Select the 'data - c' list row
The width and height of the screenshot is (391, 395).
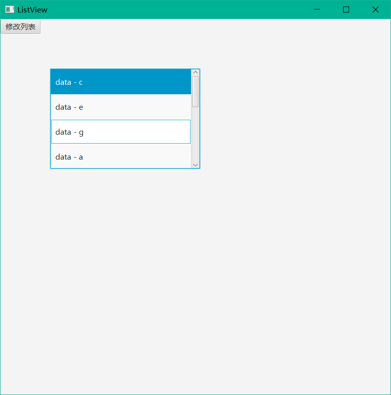[121, 82]
